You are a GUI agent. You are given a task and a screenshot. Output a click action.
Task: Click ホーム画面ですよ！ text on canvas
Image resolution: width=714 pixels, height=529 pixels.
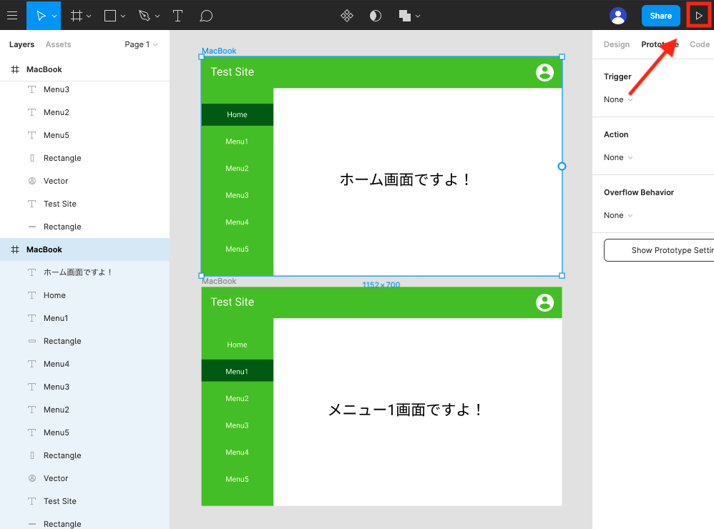(x=405, y=179)
